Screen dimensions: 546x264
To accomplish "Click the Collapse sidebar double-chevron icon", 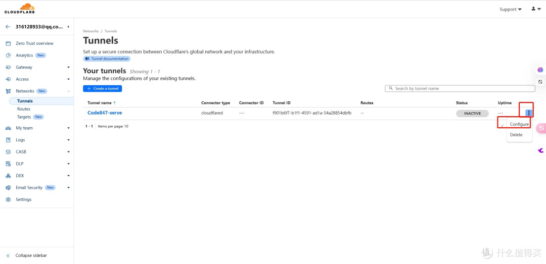I will pos(9,255).
